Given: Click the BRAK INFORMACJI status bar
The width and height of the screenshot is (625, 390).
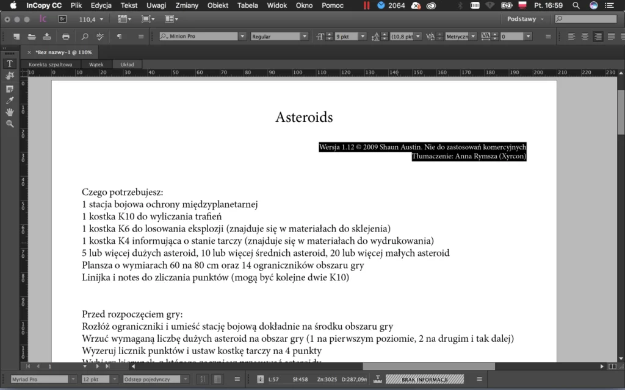Looking at the screenshot, I should tap(424, 380).
